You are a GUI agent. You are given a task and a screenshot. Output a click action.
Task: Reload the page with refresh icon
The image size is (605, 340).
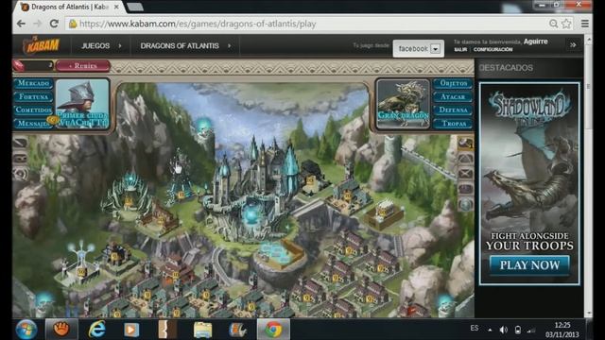coord(54,24)
